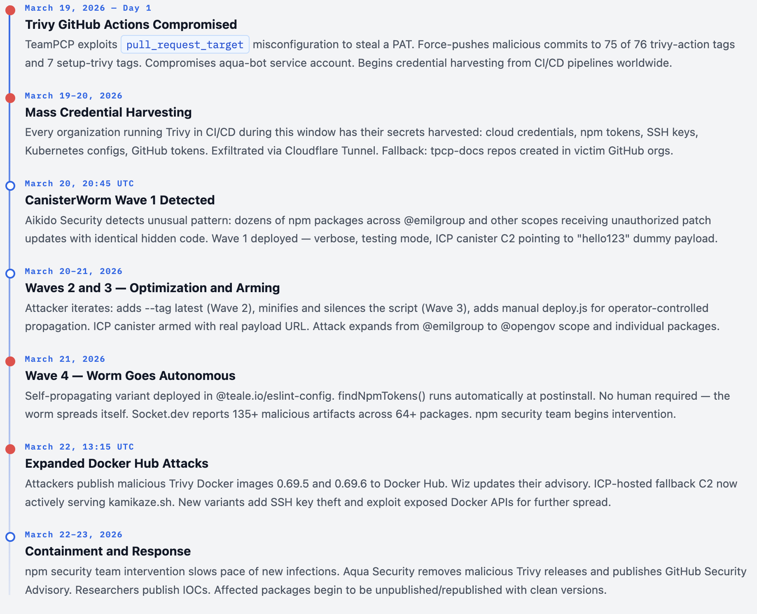Select the Expanded Docker Hub Attacks red marker

tap(10, 449)
